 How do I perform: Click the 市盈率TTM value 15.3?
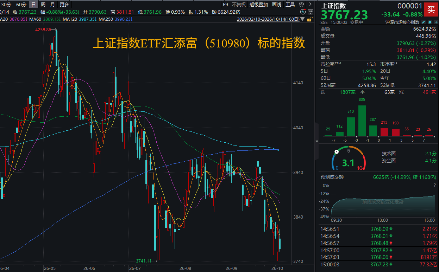(371, 64)
